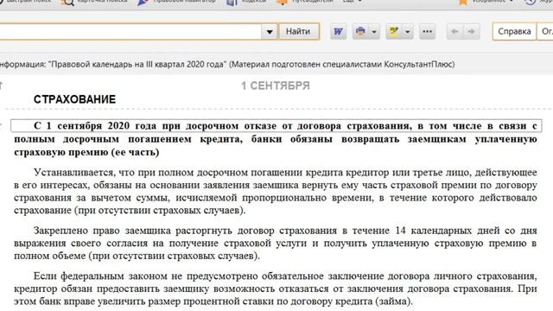Open Правовой навигатор icon

(143, 2)
